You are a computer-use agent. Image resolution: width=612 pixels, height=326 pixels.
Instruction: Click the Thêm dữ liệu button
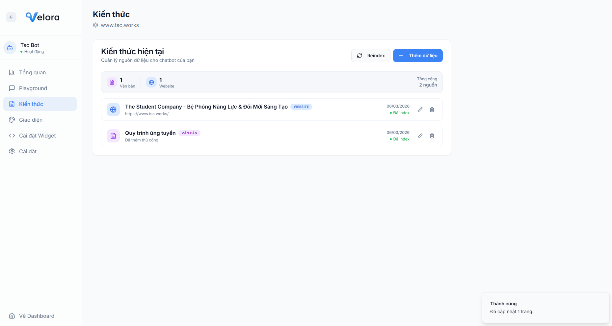click(418, 56)
